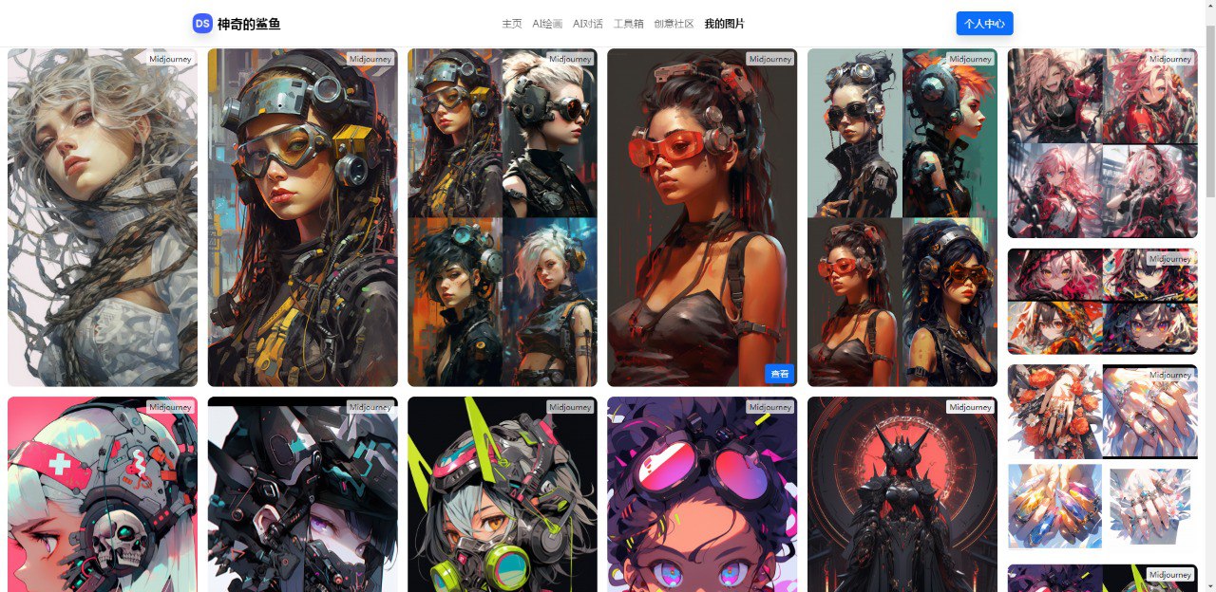The image size is (1216, 592).
Task: Select the 我的图片 tab
Action: pyautogui.click(x=725, y=24)
